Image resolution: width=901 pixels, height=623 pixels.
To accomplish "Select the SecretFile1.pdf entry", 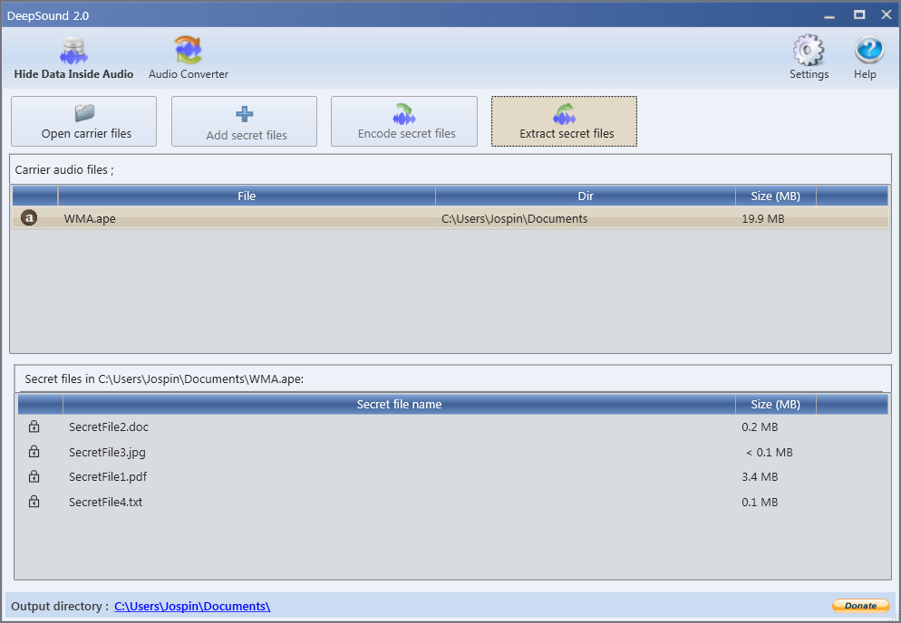I will (x=108, y=477).
